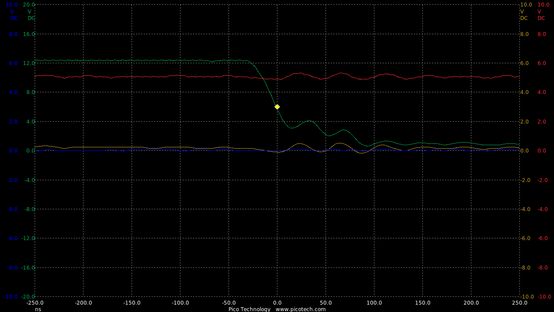Image resolution: width=554 pixels, height=312 pixels.
Task: Click the www.picotech.com link
Action: 300,309
